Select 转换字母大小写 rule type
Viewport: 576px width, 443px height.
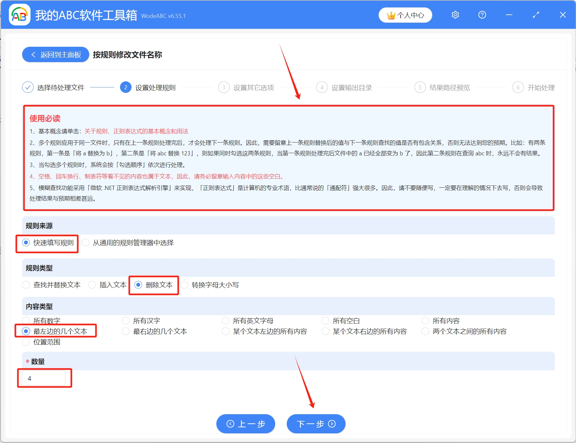tap(184, 284)
